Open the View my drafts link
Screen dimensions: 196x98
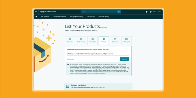tap(100, 87)
